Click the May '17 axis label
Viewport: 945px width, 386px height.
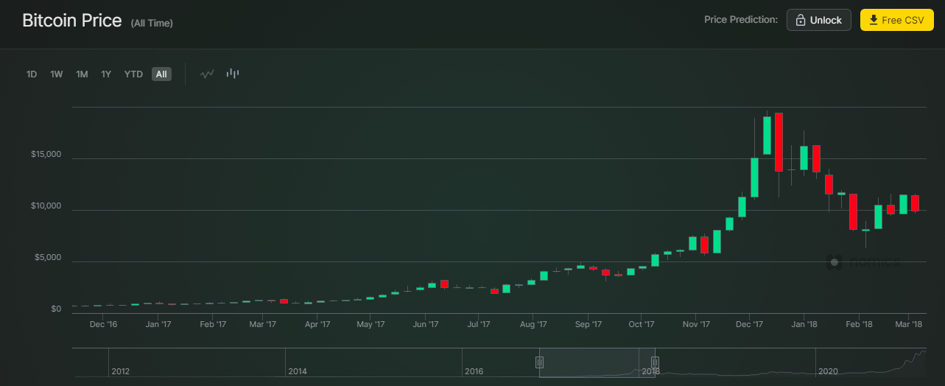[370, 324]
